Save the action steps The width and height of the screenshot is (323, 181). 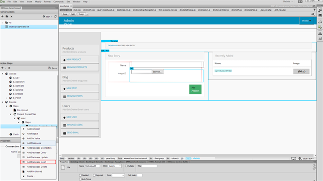pyautogui.click(x=53, y=68)
